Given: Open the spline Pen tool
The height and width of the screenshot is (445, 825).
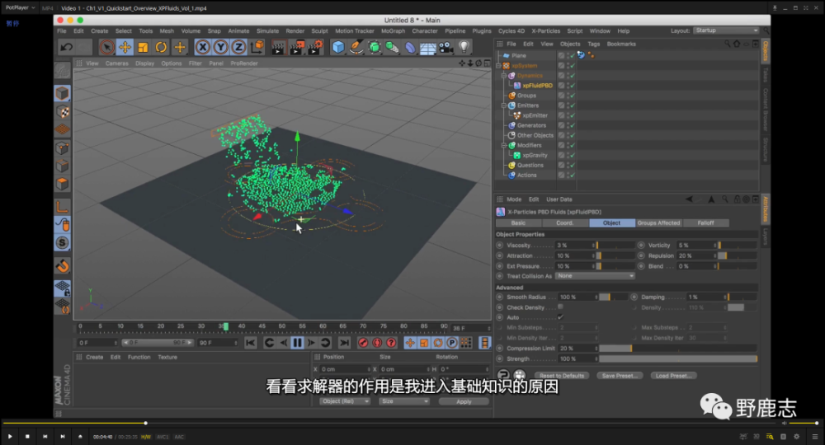Looking at the screenshot, I should coord(356,47).
